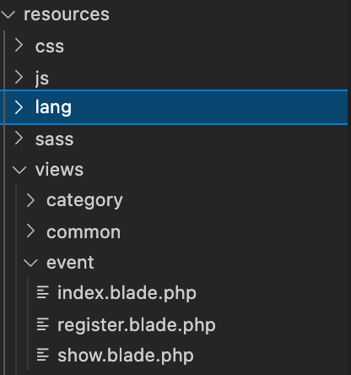Select the views folder label

59,170
